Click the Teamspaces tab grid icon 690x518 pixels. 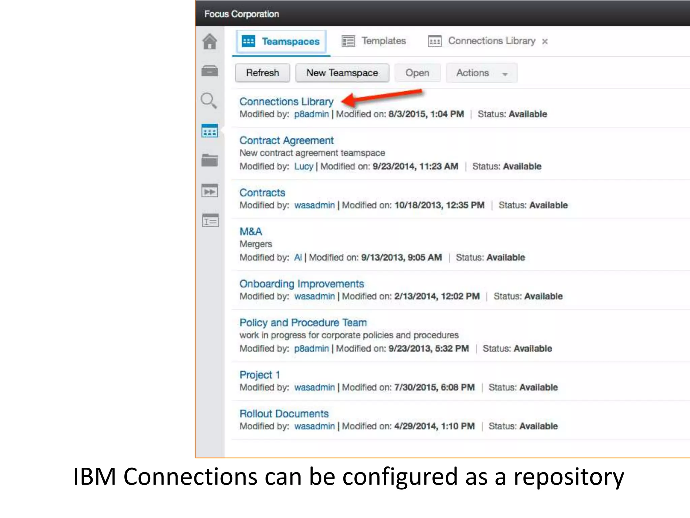(x=249, y=41)
